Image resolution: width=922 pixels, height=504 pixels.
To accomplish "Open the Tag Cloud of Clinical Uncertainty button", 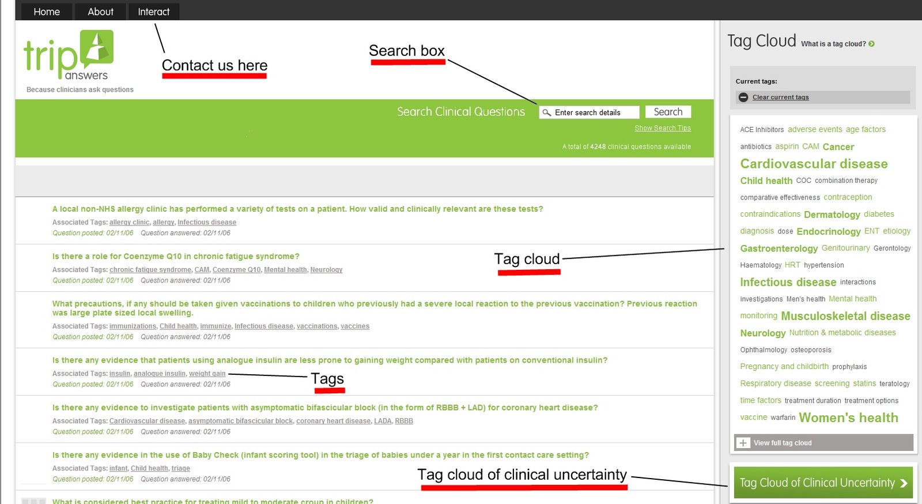I will coord(817,483).
